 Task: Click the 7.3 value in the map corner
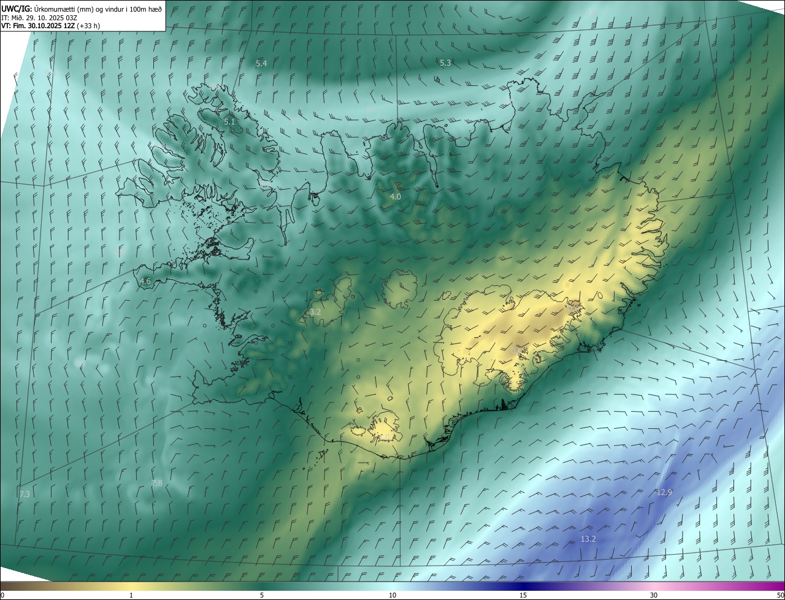pyautogui.click(x=25, y=494)
